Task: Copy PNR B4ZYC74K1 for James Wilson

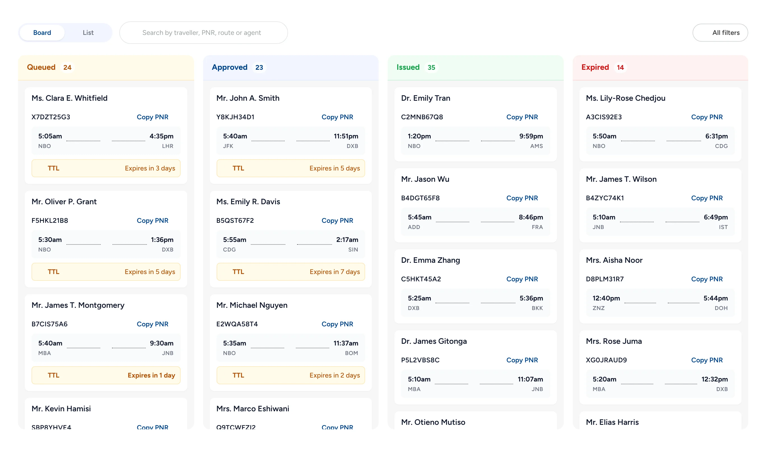Action: 707,198
